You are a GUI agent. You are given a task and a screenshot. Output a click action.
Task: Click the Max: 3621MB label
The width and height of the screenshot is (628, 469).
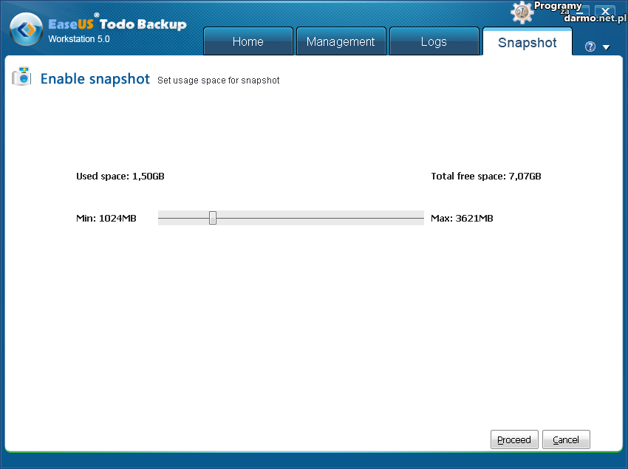click(462, 219)
